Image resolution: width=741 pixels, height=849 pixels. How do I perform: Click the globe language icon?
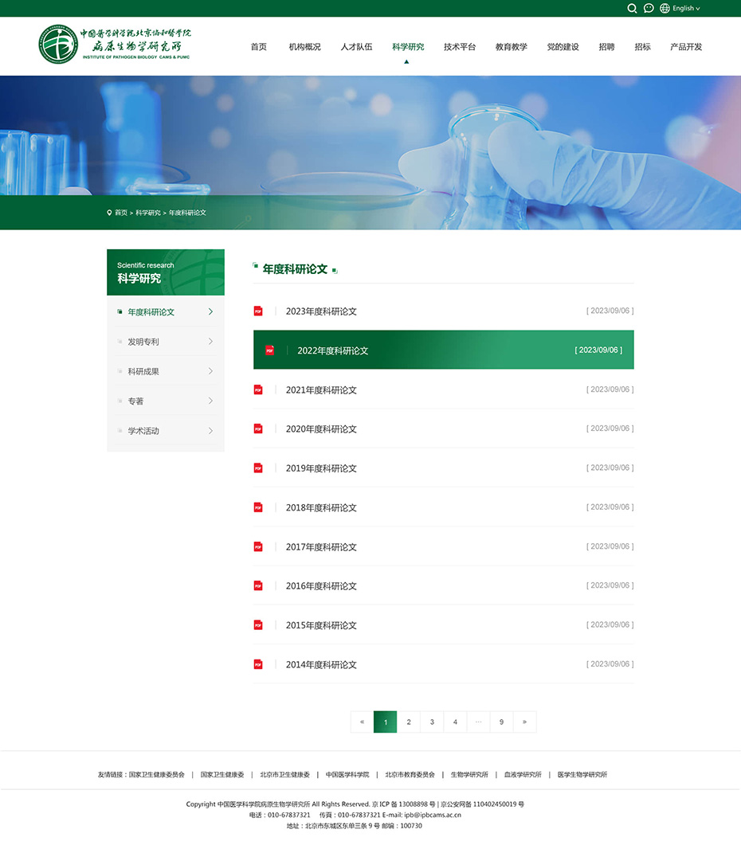point(665,9)
